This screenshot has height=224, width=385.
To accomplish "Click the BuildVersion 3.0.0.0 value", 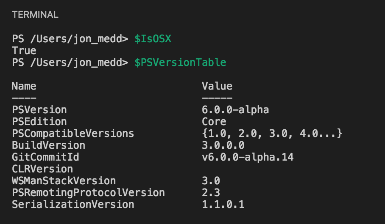I will click(223, 145).
